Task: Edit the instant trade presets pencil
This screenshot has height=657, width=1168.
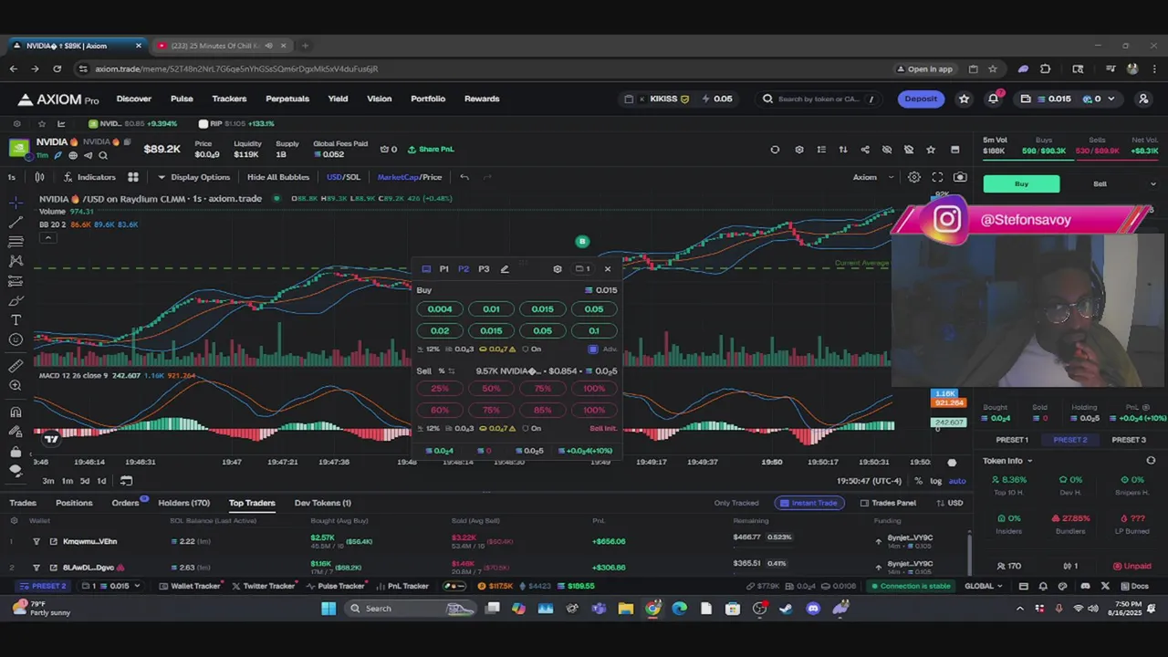Action: point(505,269)
